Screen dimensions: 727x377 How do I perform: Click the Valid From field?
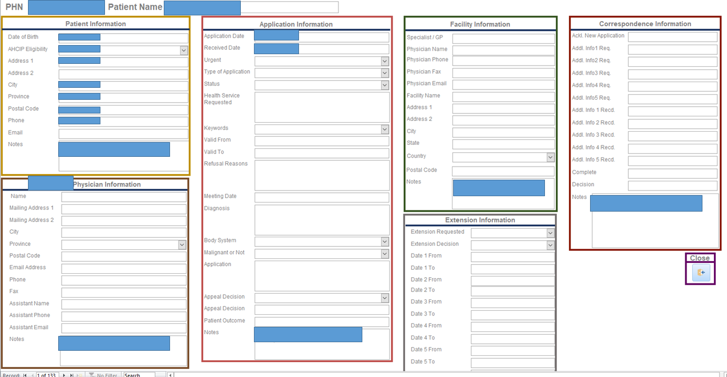point(322,141)
